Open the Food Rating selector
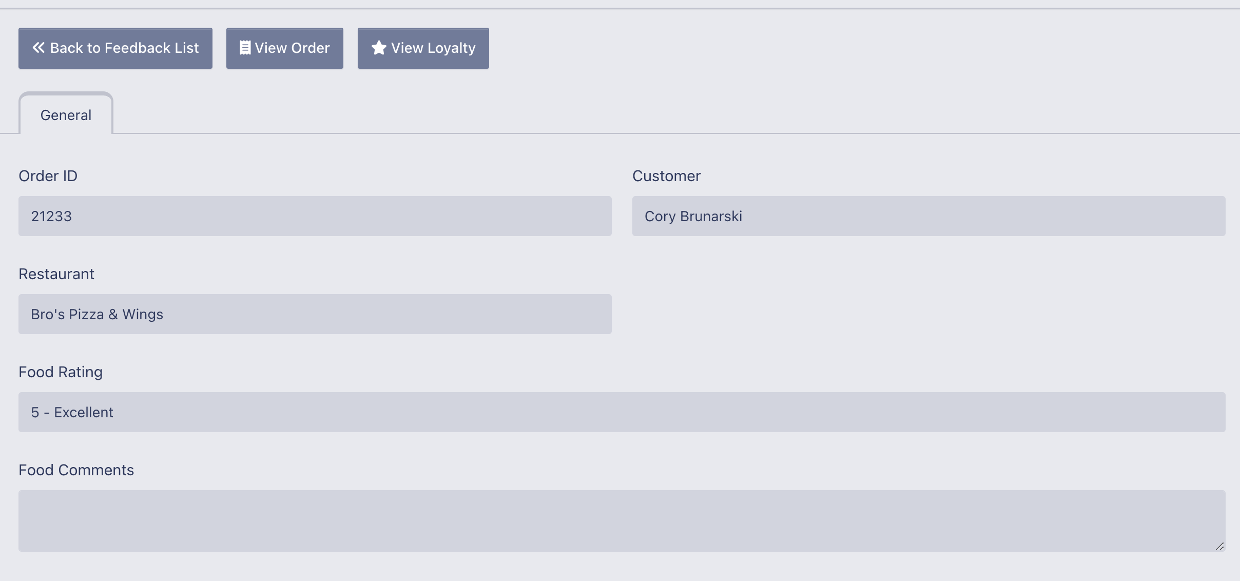Screen dimensions: 1240x581 622,412
